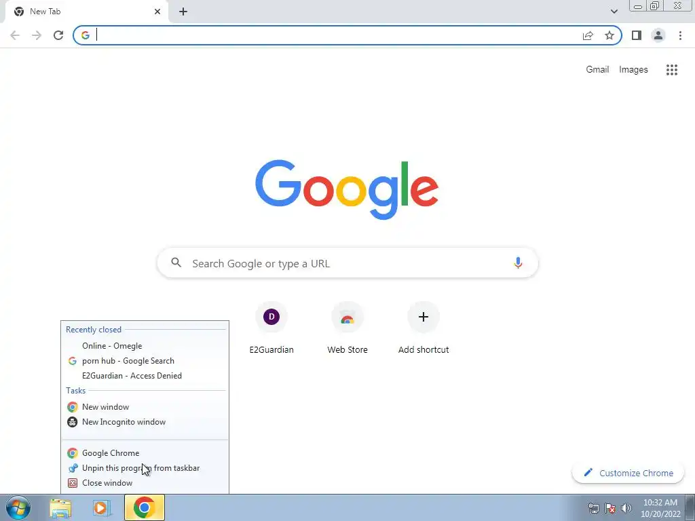
Task: Choose New Incognito window
Action: (145, 422)
